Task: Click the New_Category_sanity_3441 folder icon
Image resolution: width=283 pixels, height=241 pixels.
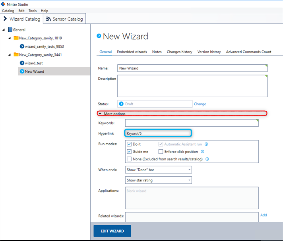Action: [x=16, y=55]
